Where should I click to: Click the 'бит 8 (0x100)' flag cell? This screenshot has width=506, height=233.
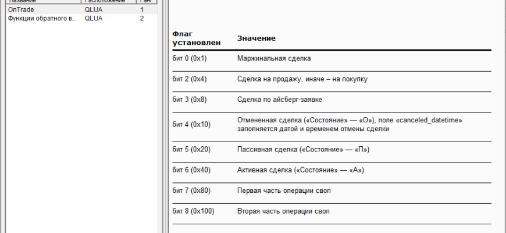pyautogui.click(x=193, y=211)
